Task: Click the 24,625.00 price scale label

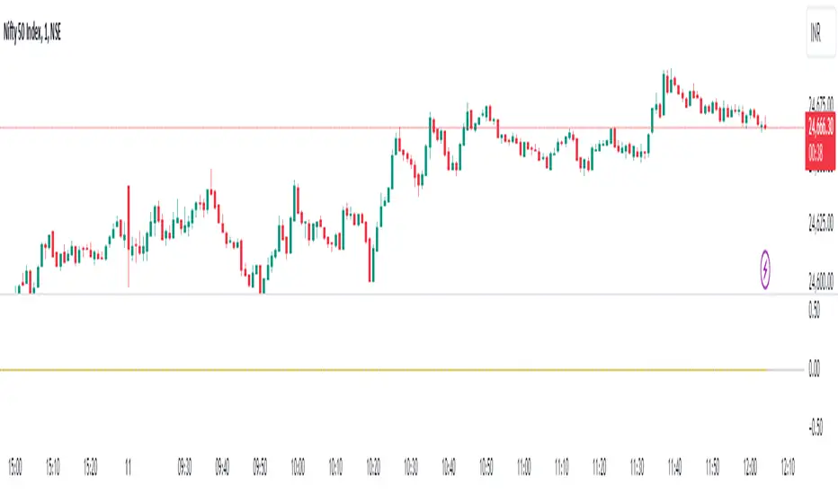Action: [x=819, y=222]
